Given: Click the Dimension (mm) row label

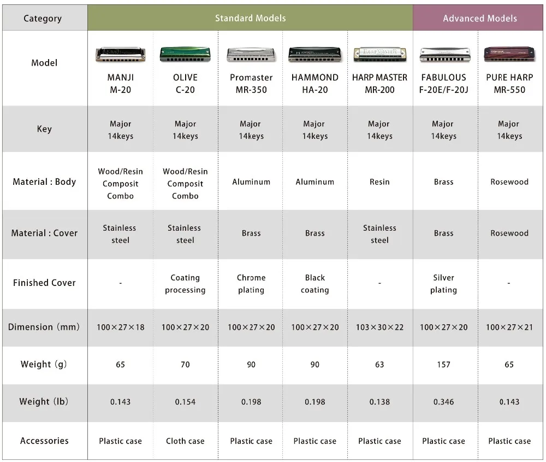Looking at the screenshot, I should [x=44, y=327].
